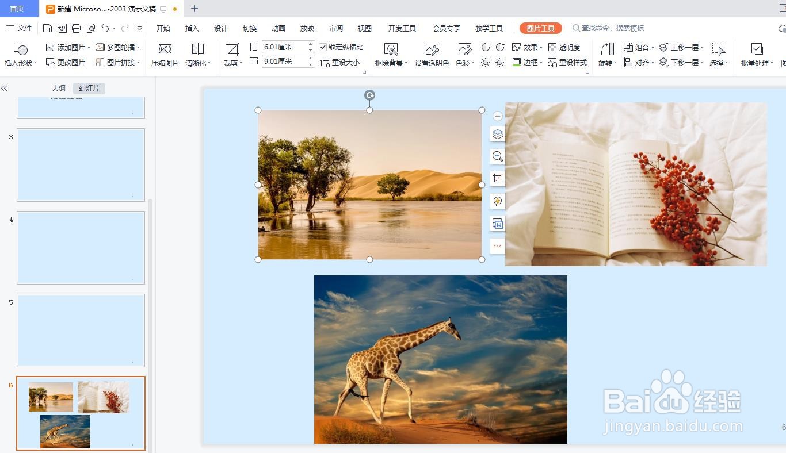Select slide 3 thumbnail
Viewport: 786px width, 453px height.
81,165
